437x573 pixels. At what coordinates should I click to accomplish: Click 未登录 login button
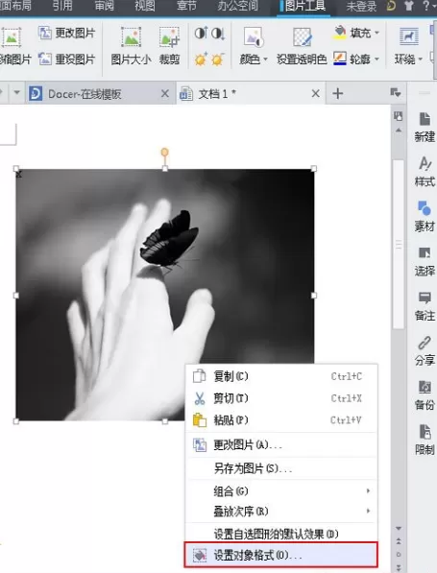click(x=361, y=6)
